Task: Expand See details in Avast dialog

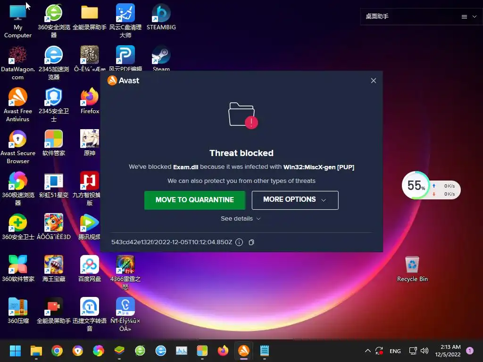Action: click(241, 219)
